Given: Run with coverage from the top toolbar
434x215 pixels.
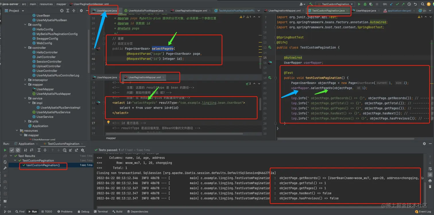Looking at the screenshot, I should 371,4.
